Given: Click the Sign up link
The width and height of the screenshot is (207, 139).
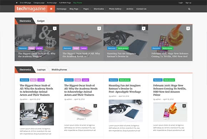Looking at the screenshot, I should pyautogui.click(x=188, y=2).
